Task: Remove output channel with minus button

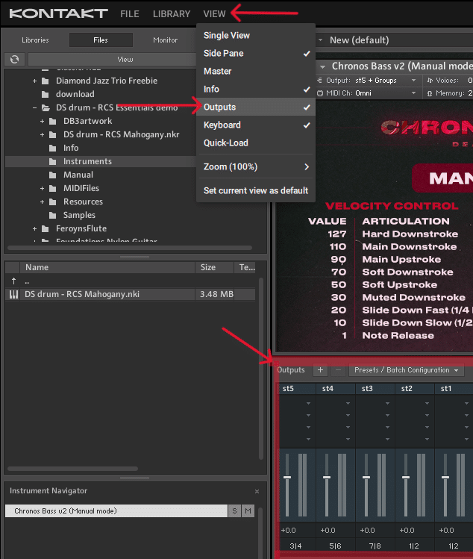Action: click(338, 370)
